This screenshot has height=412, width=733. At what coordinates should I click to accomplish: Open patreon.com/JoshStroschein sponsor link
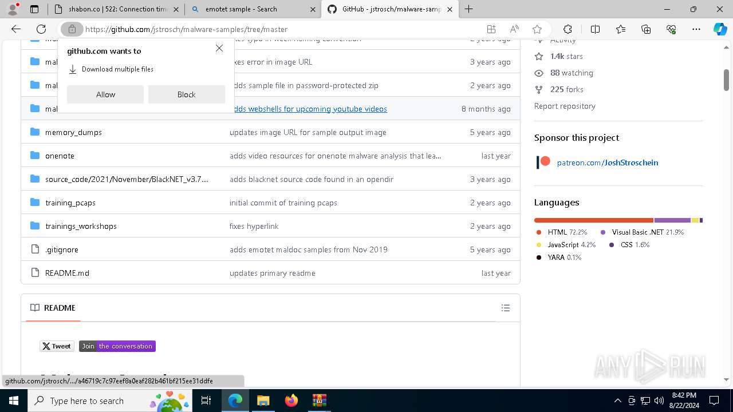coord(608,163)
